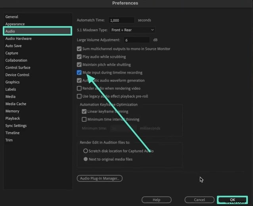This screenshot has width=253, height=206.
Task: Open Memory preferences
Action: (12, 111)
